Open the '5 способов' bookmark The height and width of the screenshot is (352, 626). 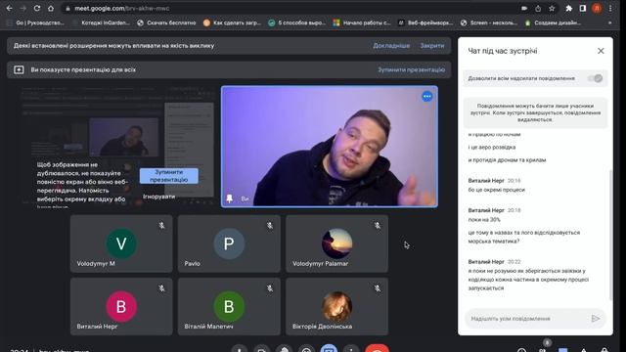297,22
